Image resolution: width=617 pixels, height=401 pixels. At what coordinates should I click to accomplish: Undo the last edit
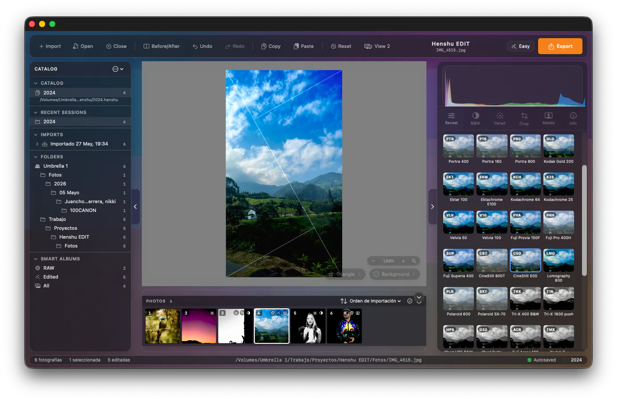pos(202,46)
